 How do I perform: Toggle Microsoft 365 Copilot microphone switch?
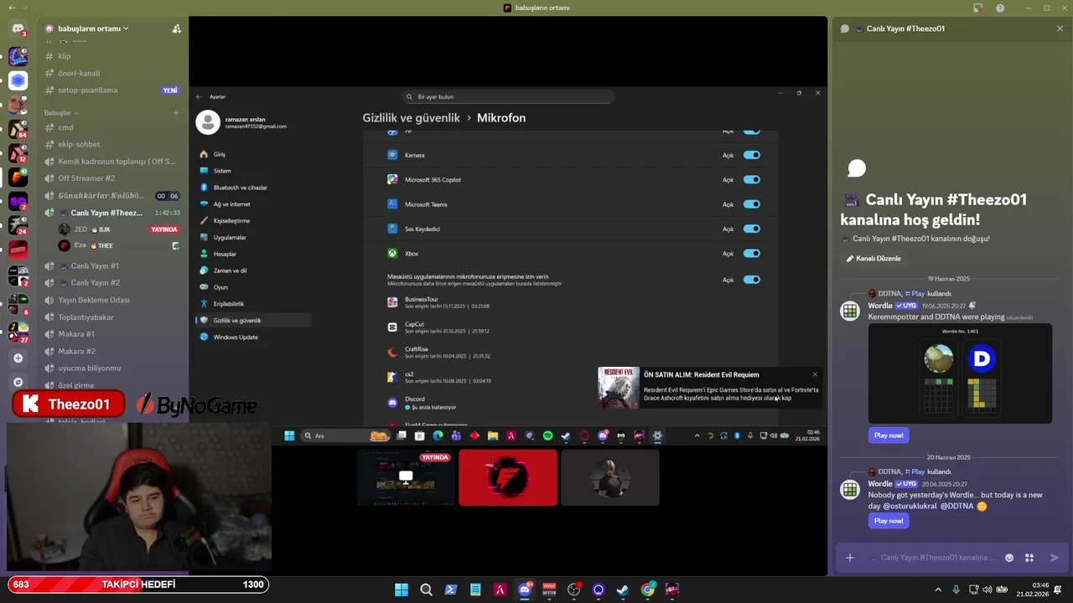[x=751, y=179]
